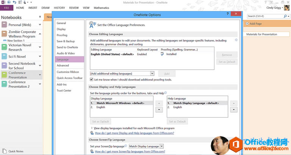Switch to the DRAW ribbon tab
The width and height of the screenshot is (291, 155).
click(45, 8)
